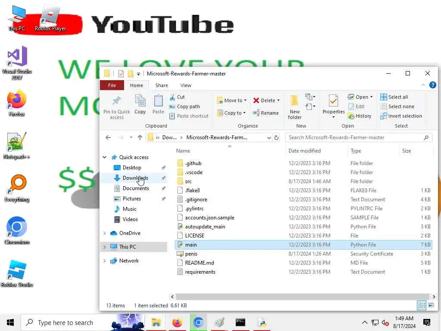Select Documents in Quick access
The width and height of the screenshot is (441, 331).
[136, 188]
